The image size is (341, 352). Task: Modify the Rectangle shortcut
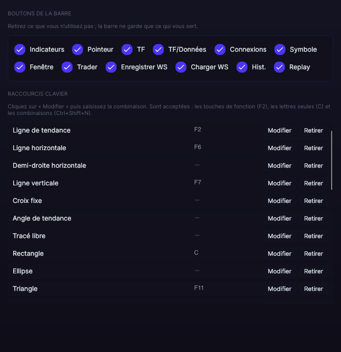[x=279, y=254]
